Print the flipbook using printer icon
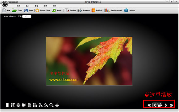Screen dimensions: 179x112 coord(29,105)
